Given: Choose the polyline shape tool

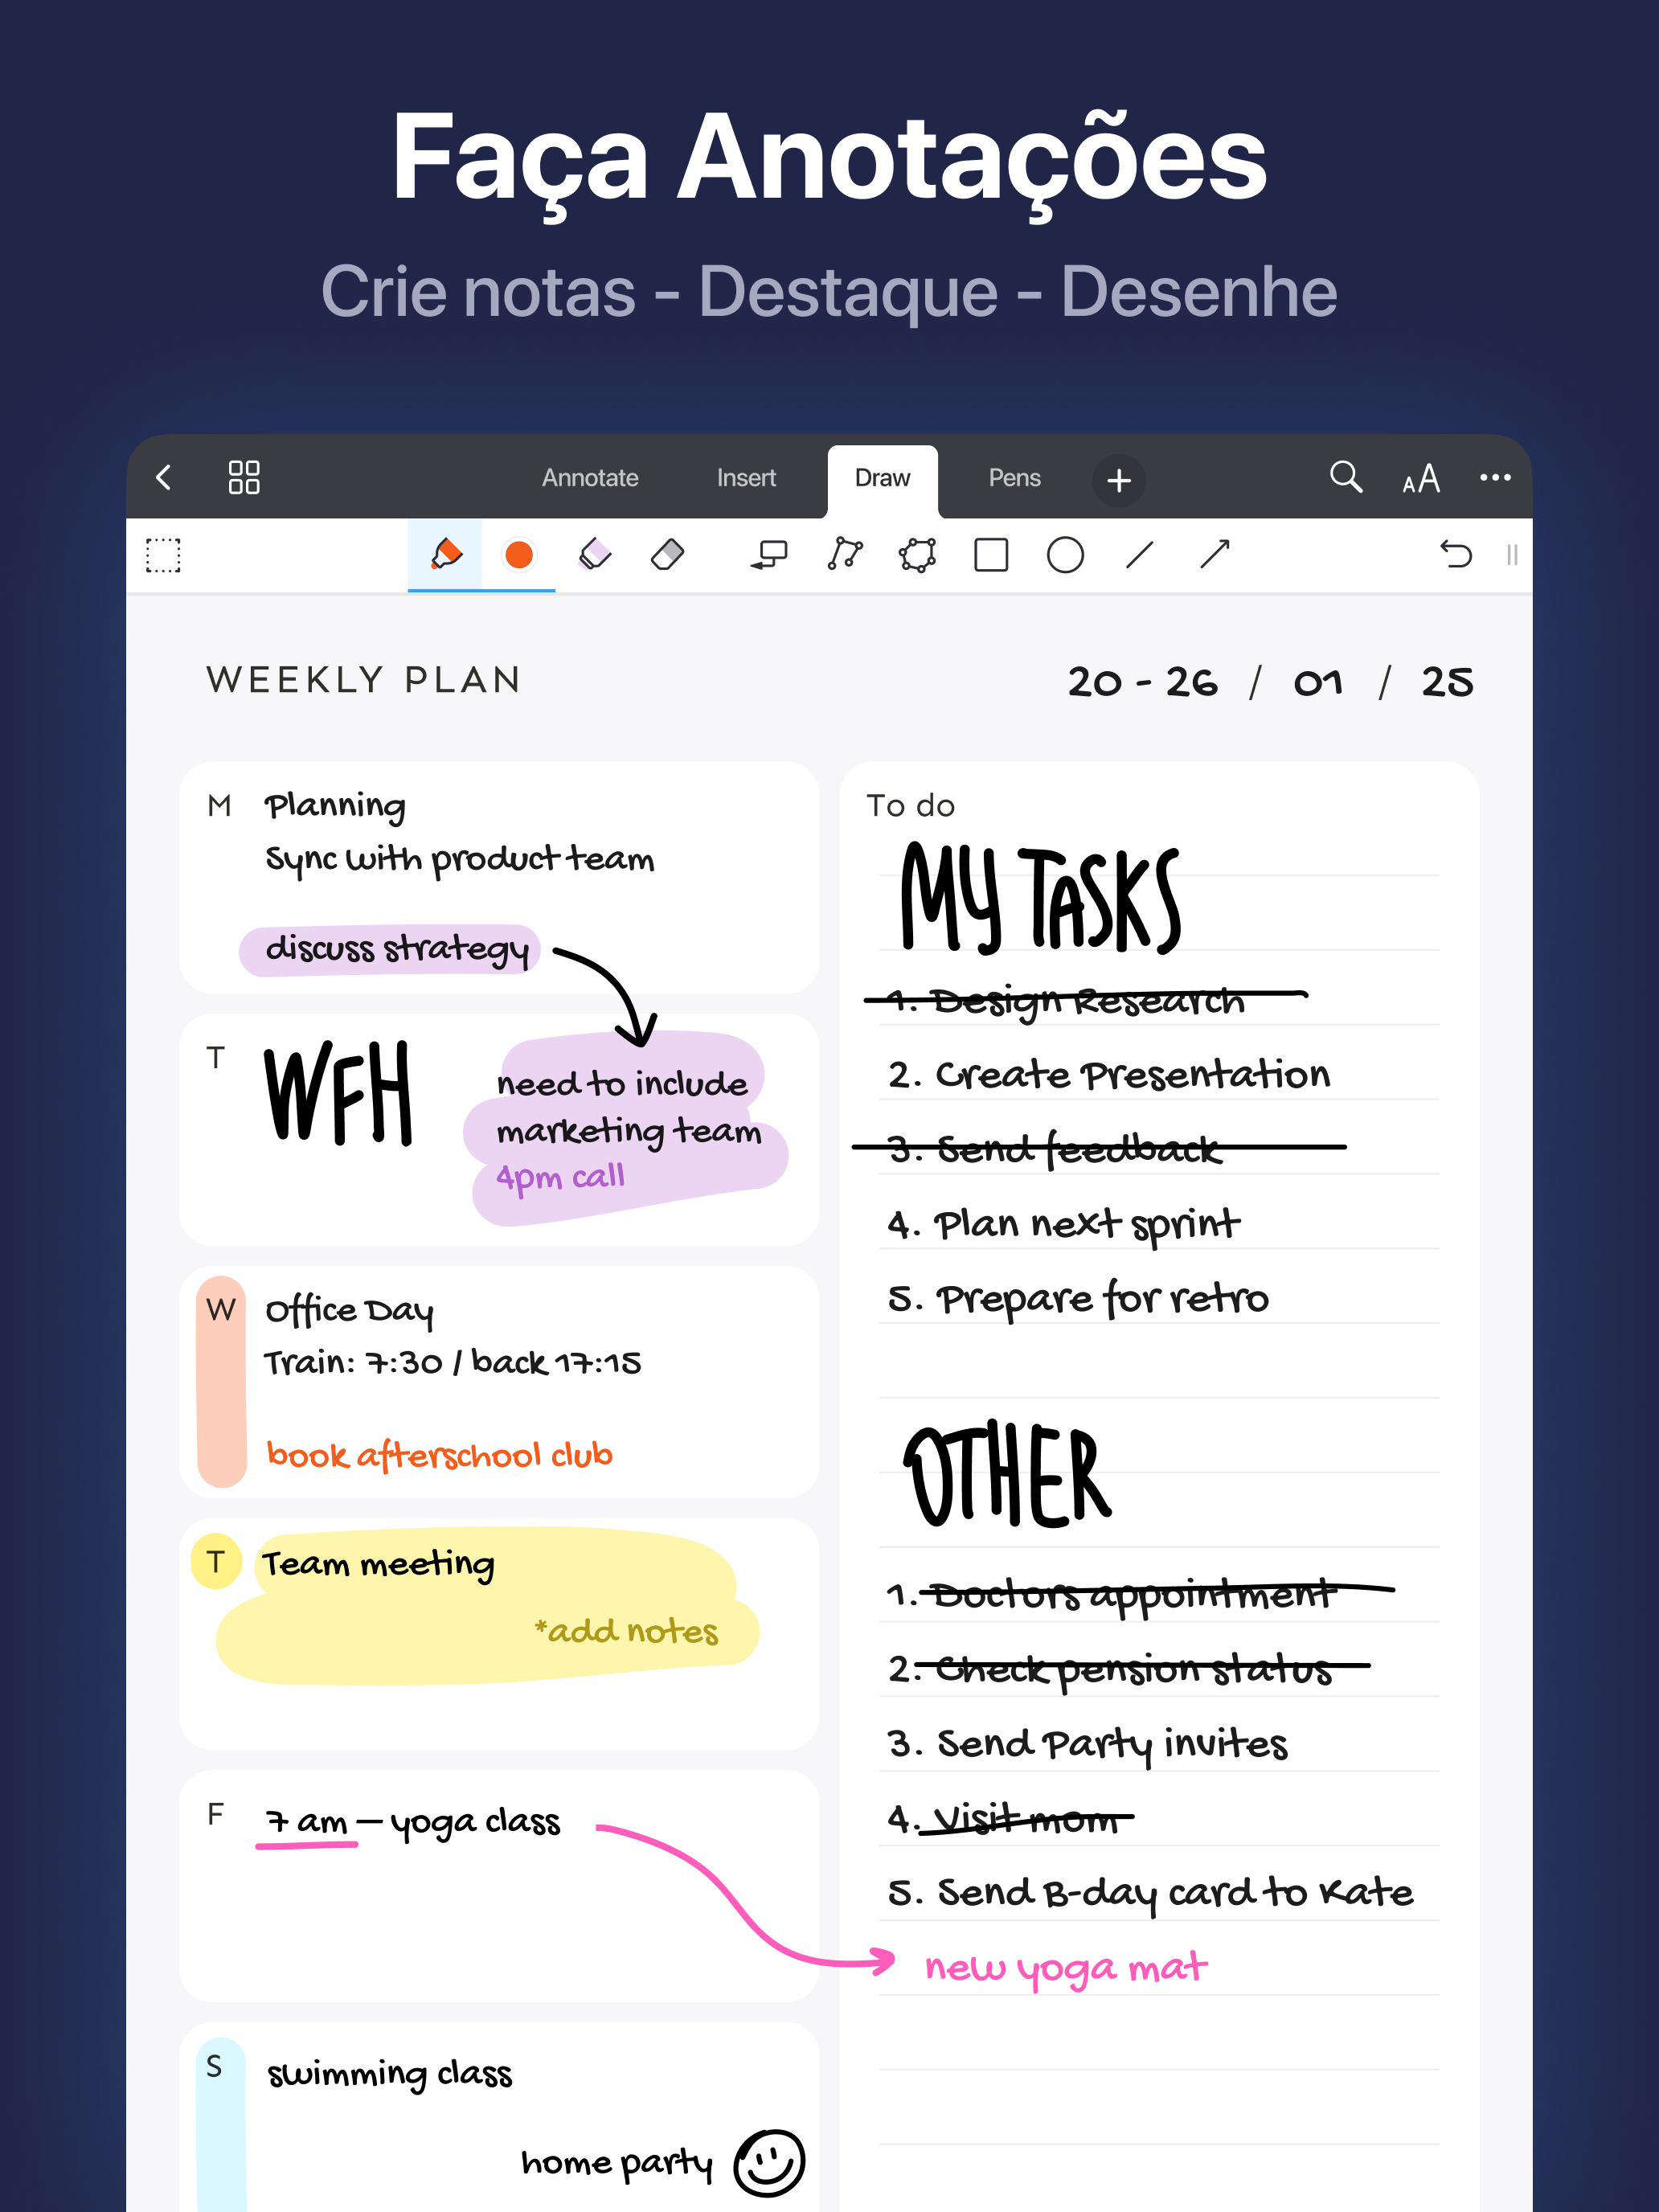Looking at the screenshot, I should [x=845, y=554].
